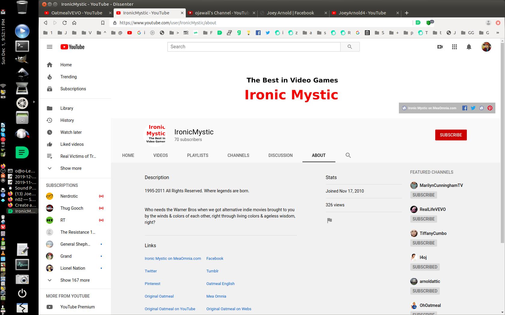This screenshot has width=505, height=315.
Task: Click the report user flag icon
Action: point(329,220)
